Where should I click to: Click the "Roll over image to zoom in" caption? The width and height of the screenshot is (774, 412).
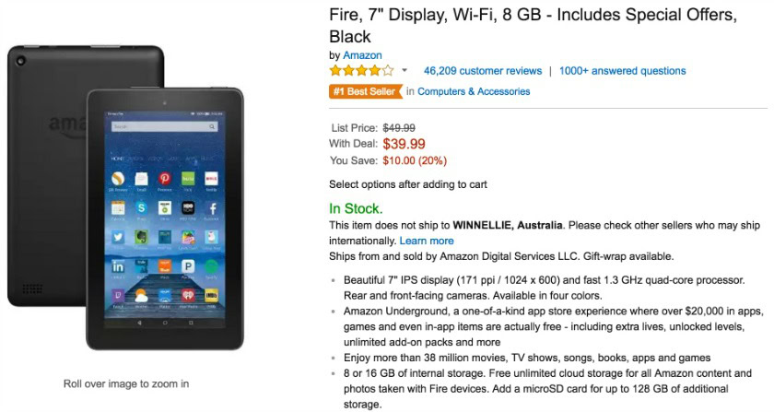tap(126, 383)
